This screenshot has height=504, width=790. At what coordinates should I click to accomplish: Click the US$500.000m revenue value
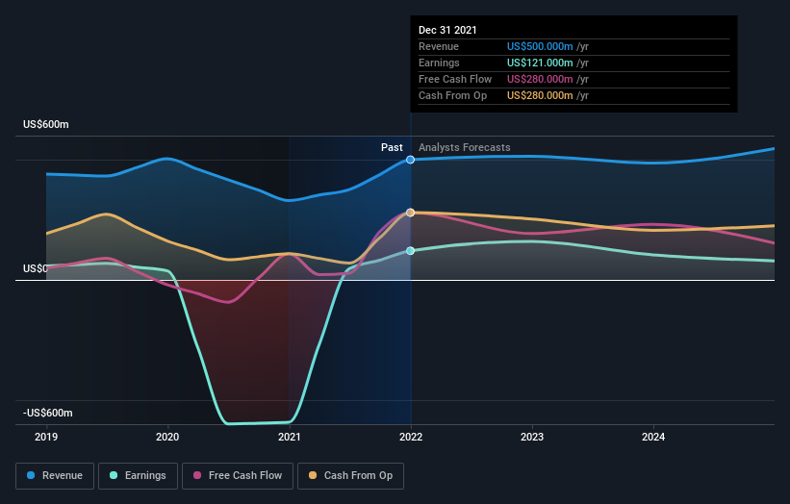[540, 46]
